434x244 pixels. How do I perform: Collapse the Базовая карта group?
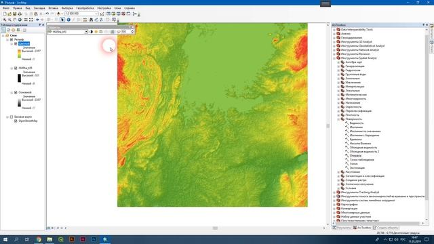coord(7,117)
